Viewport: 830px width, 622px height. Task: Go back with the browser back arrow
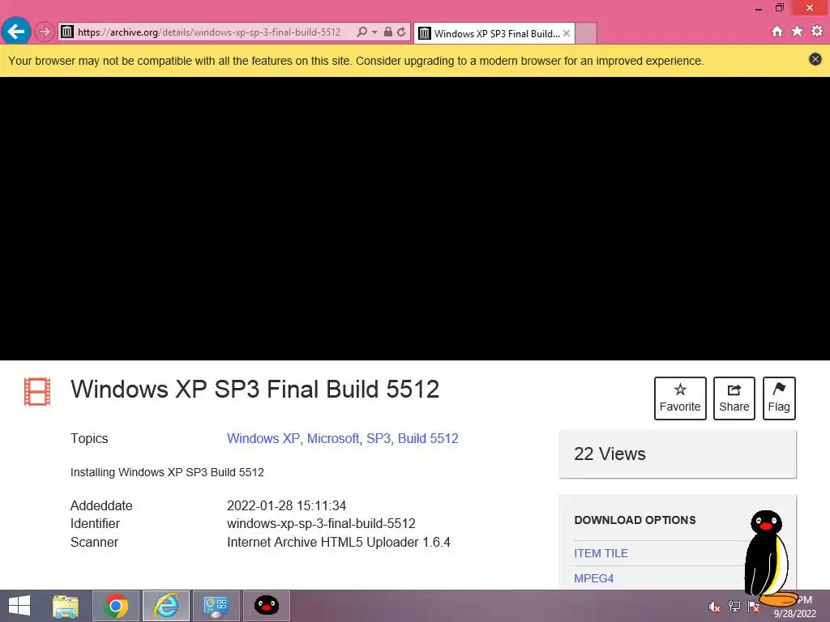[16, 32]
